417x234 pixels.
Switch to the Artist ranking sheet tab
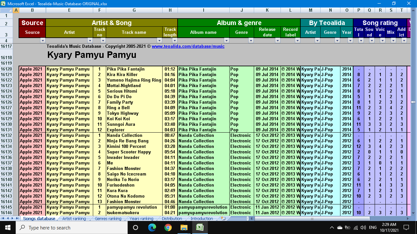[74, 218]
